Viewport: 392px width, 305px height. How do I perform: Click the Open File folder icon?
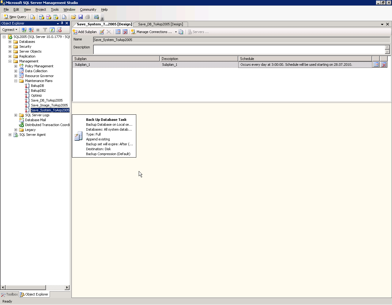point(73,17)
